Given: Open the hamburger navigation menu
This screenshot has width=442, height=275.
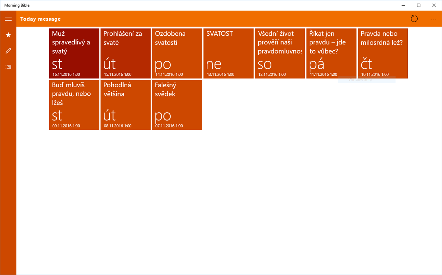Looking at the screenshot, I should pyautogui.click(x=8, y=19).
